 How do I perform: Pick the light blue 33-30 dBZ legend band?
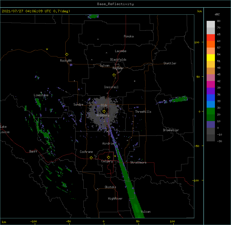[x=211, y=104]
